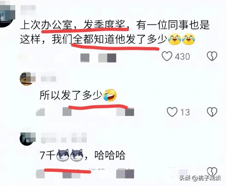Open the 头条 @桃子浅谈 watermark link
Screen dimensions: 226x186
[x=200, y=178]
